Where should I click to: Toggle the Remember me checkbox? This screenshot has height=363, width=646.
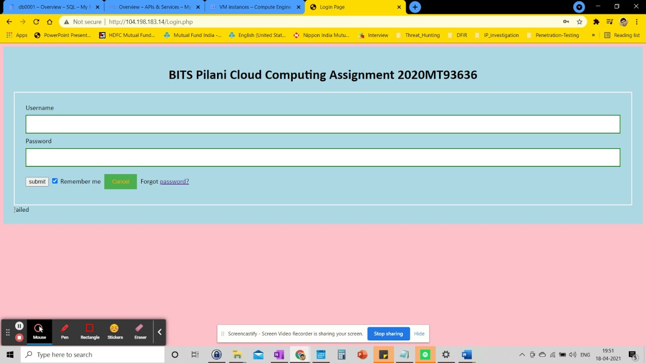coord(55,181)
